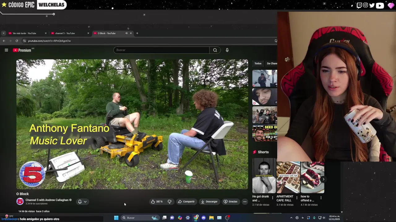The height and width of the screenshot is (222, 396).
Task: Open the 'He got drunk and' short
Action: coord(264,175)
